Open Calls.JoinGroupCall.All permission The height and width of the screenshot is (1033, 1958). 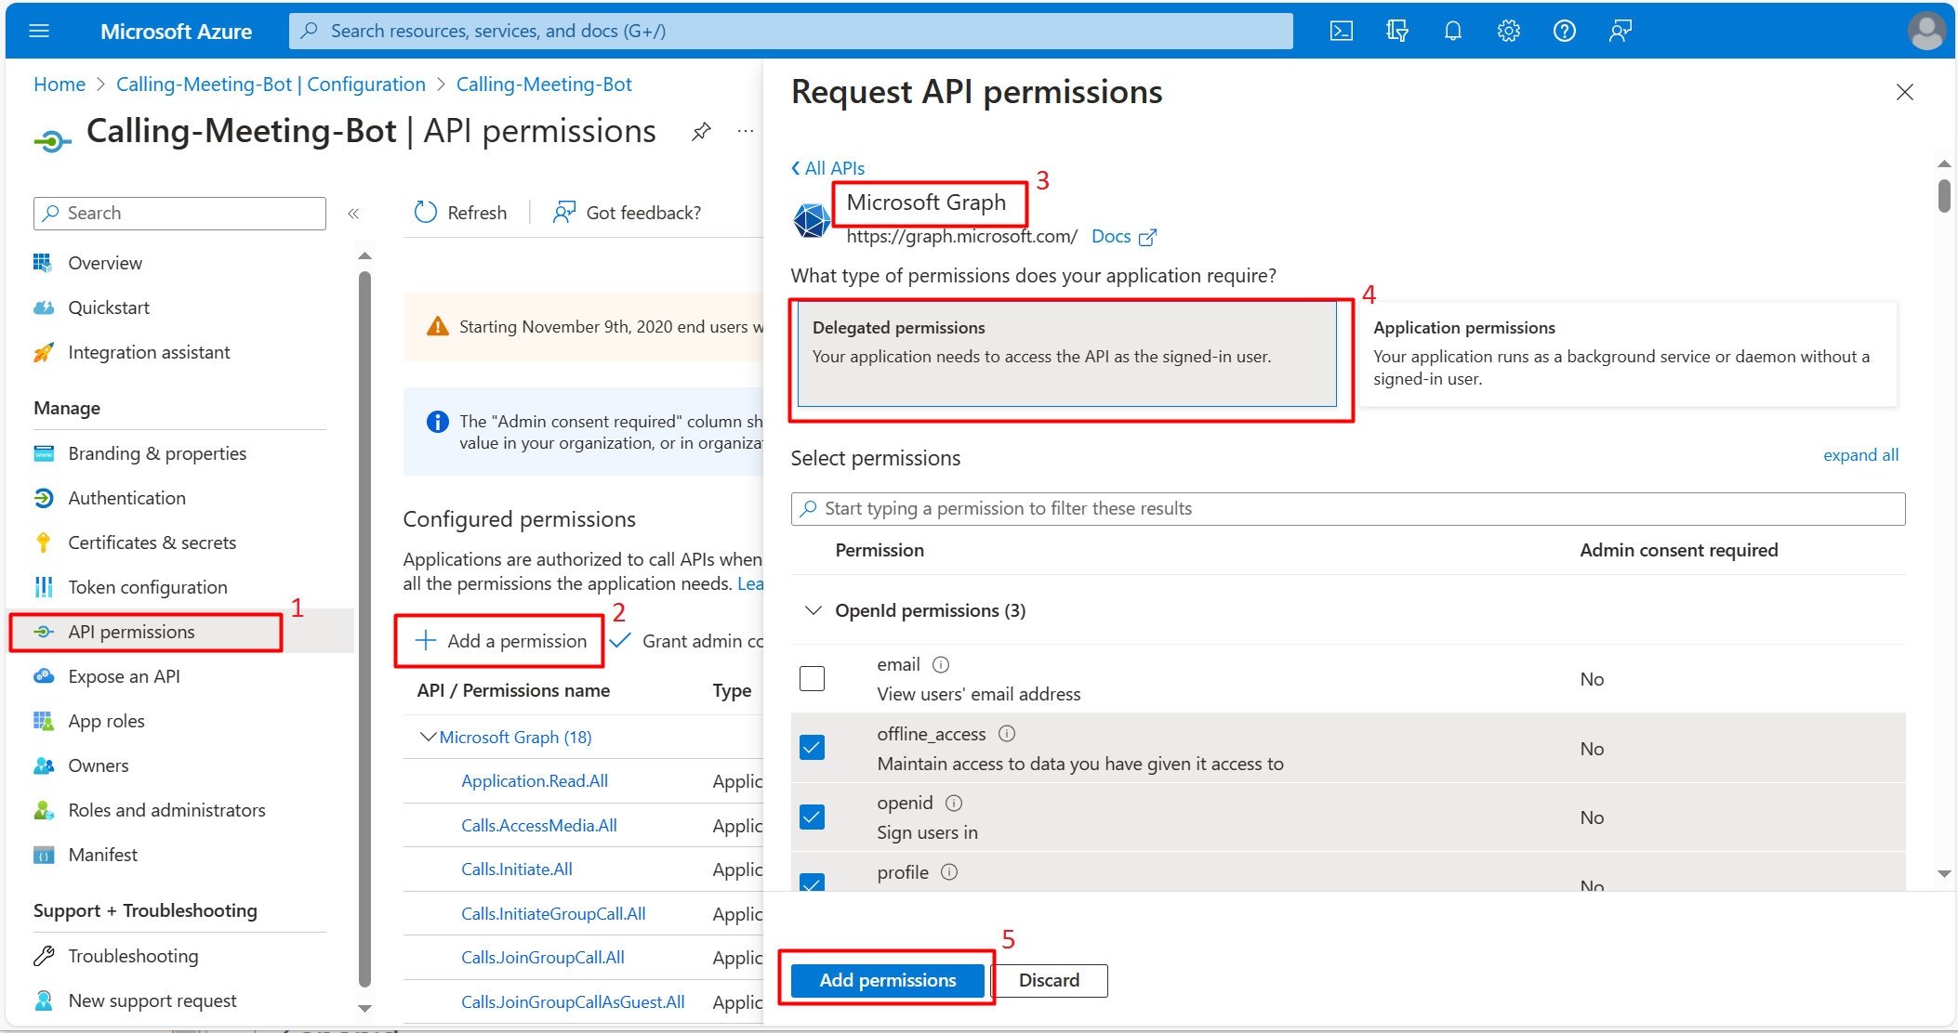pyautogui.click(x=543, y=958)
